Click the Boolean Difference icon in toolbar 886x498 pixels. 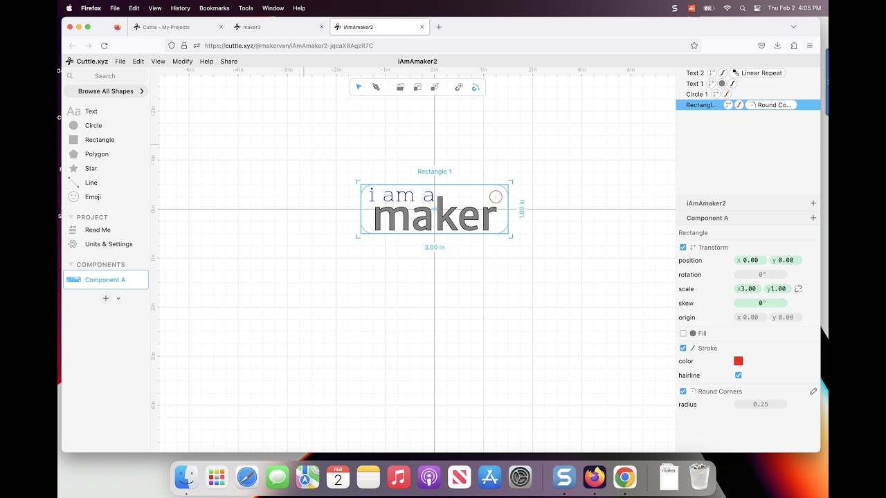coord(417,87)
